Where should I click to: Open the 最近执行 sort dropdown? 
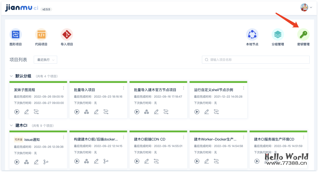[45, 60]
